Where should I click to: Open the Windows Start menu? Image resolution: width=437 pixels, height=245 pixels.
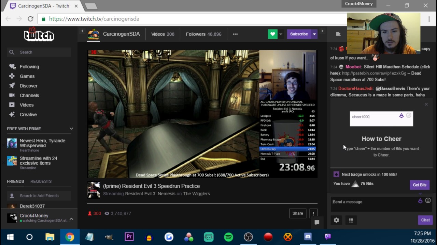click(x=10, y=237)
